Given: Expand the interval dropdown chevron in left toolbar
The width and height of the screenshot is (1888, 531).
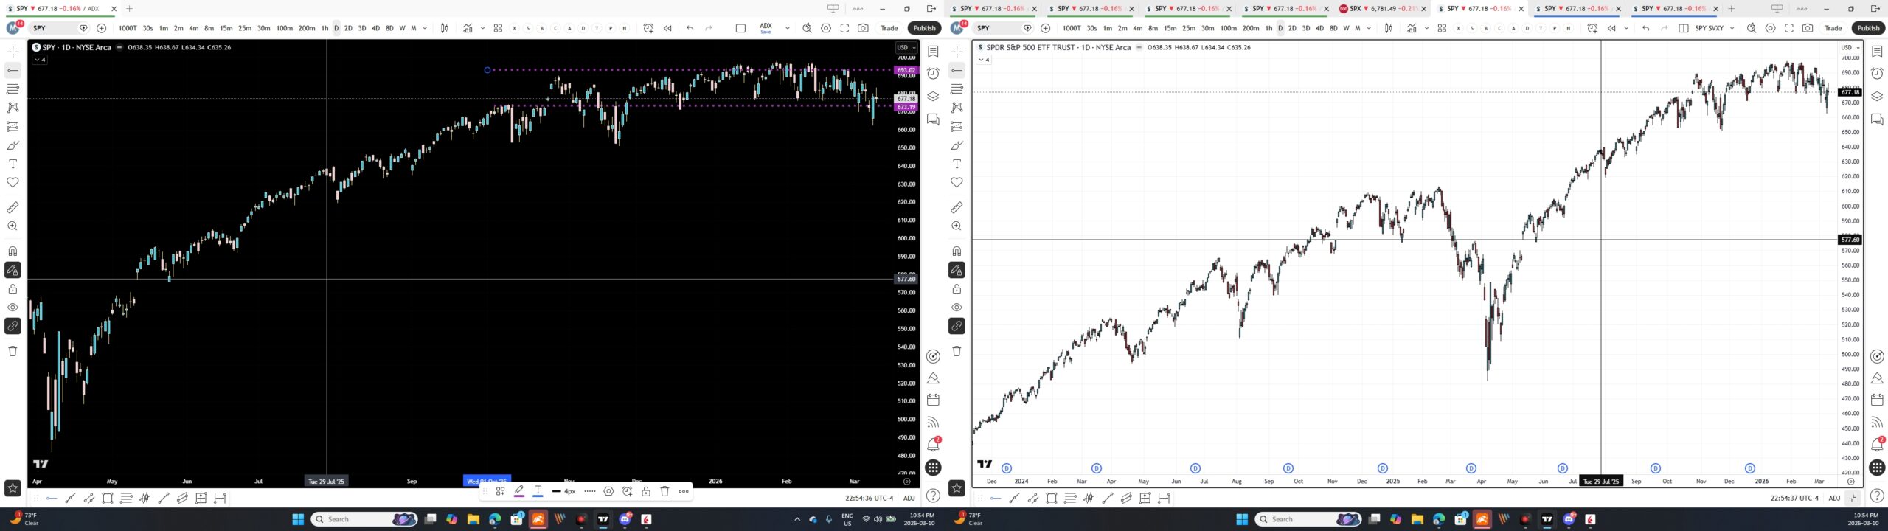Looking at the screenshot, I should click(425, 28).
